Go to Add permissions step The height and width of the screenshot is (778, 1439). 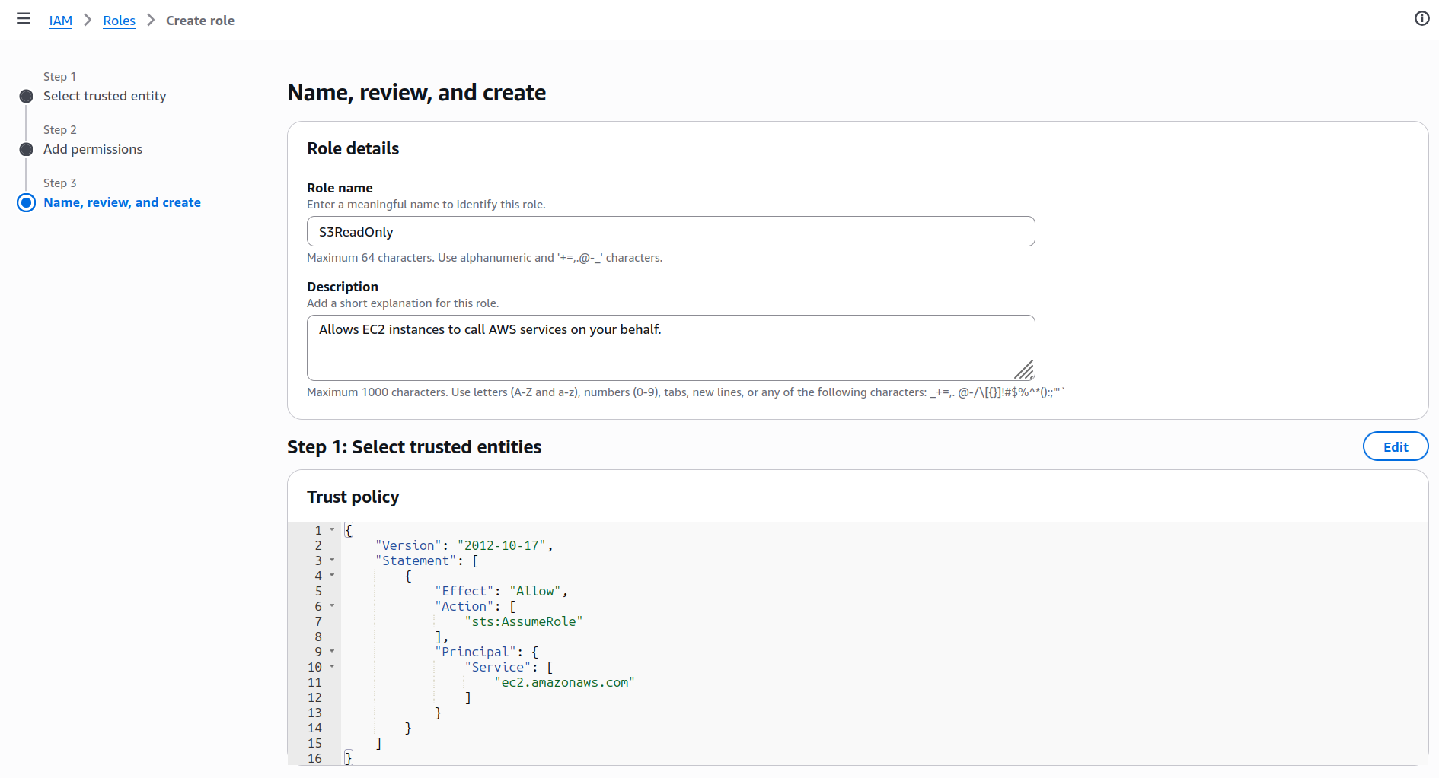[93, 150]
